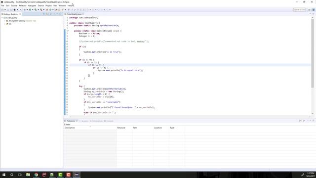
Task: Click the "package com.codequality;" line
Action: click(x=83, y=18)
